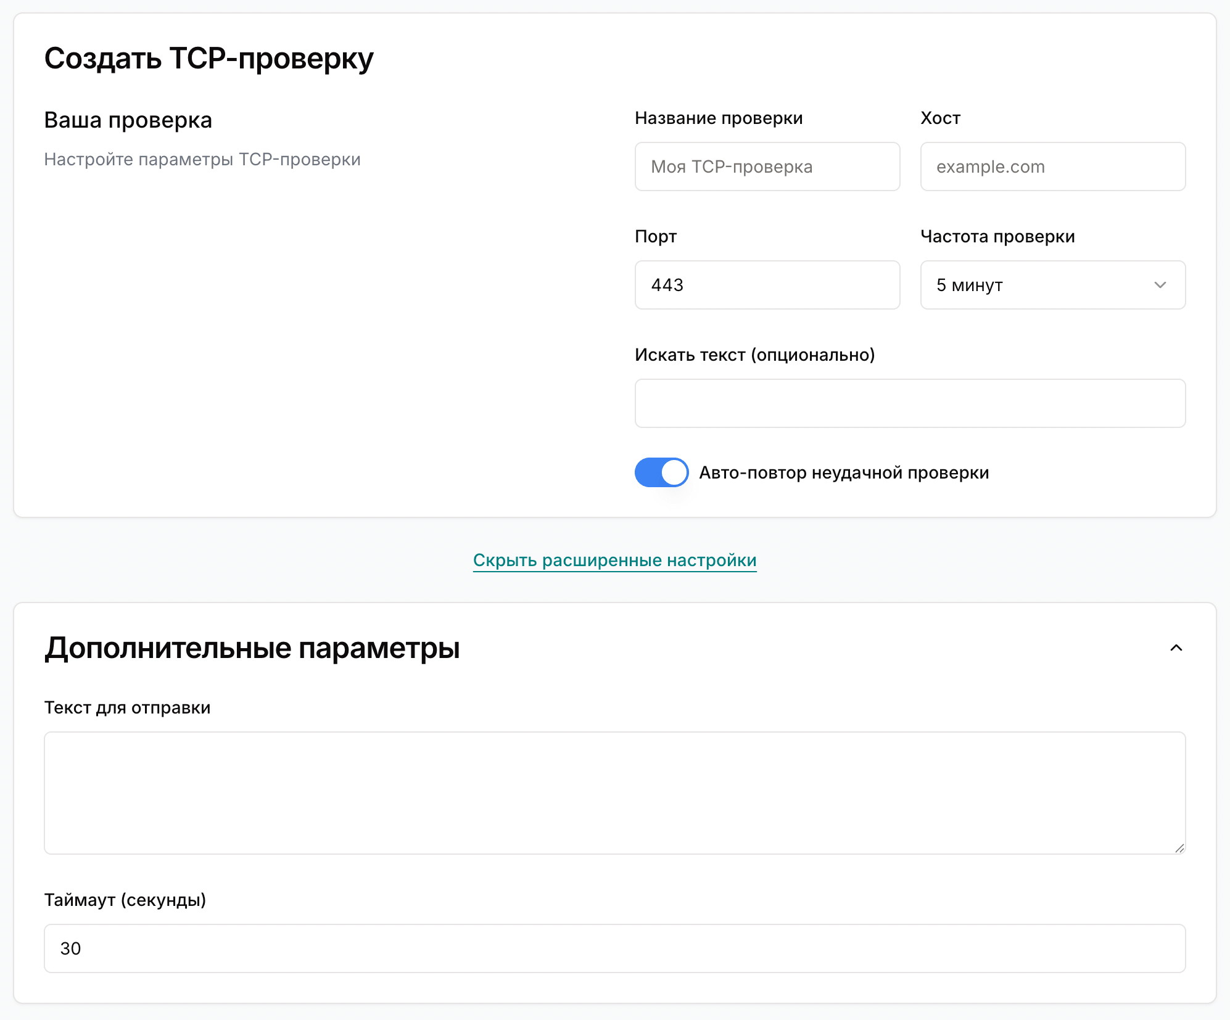Click «Скрыть расширенные настройки» link
The width and height of the screenshot is (1230, 1020).
(615, 560)
